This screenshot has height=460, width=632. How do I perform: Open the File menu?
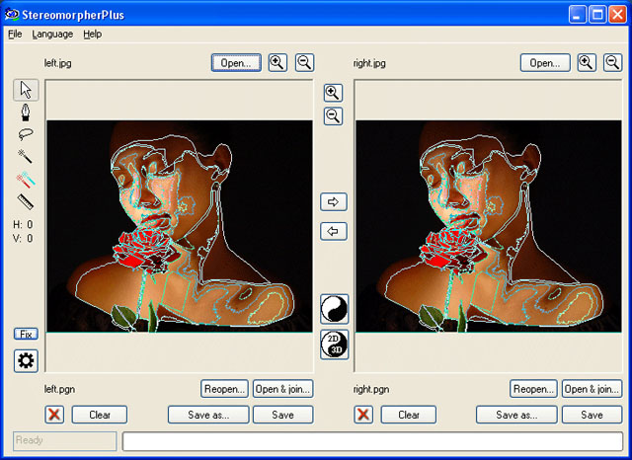click(15, 34)
